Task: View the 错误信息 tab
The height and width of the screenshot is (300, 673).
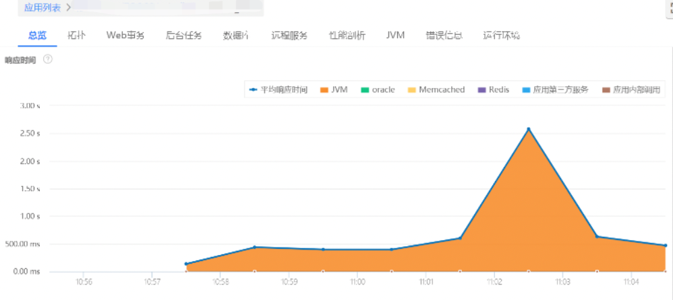Action: [x=444, y=36]
